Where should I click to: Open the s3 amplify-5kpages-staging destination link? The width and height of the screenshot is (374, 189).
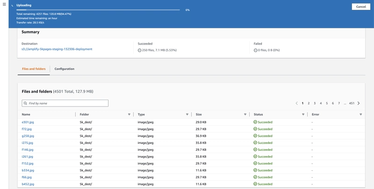(57, 49)
